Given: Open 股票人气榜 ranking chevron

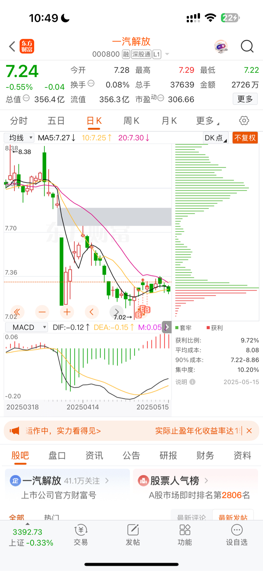Looking at the screenshot, I should 206,481.
